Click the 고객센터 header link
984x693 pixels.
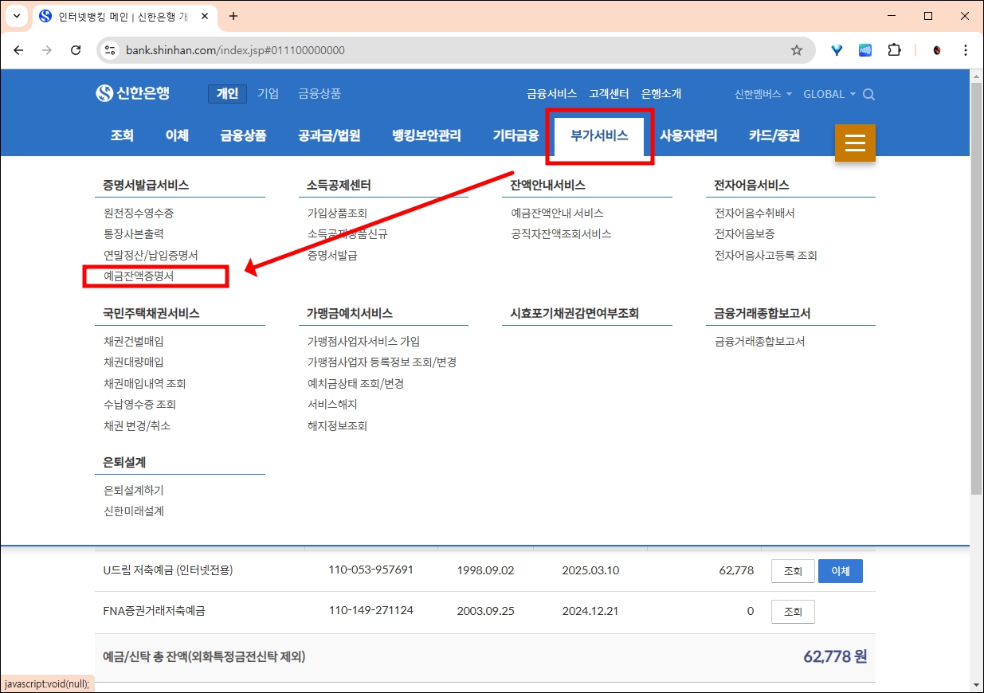609,94
